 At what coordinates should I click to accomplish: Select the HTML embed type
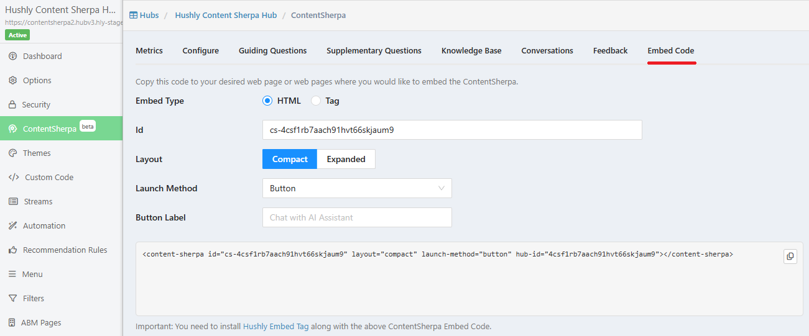[267, 101]
